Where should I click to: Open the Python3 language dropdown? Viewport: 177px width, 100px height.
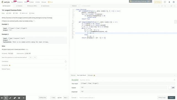[75, 6]
